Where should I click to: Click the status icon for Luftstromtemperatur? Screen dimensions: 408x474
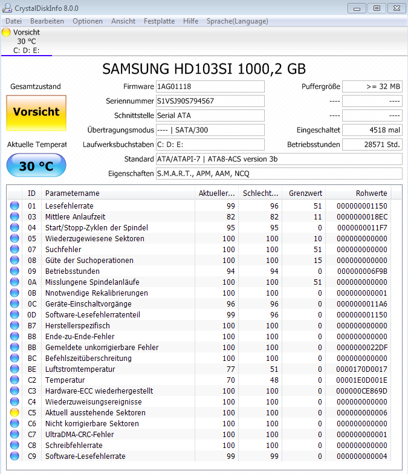15,369
